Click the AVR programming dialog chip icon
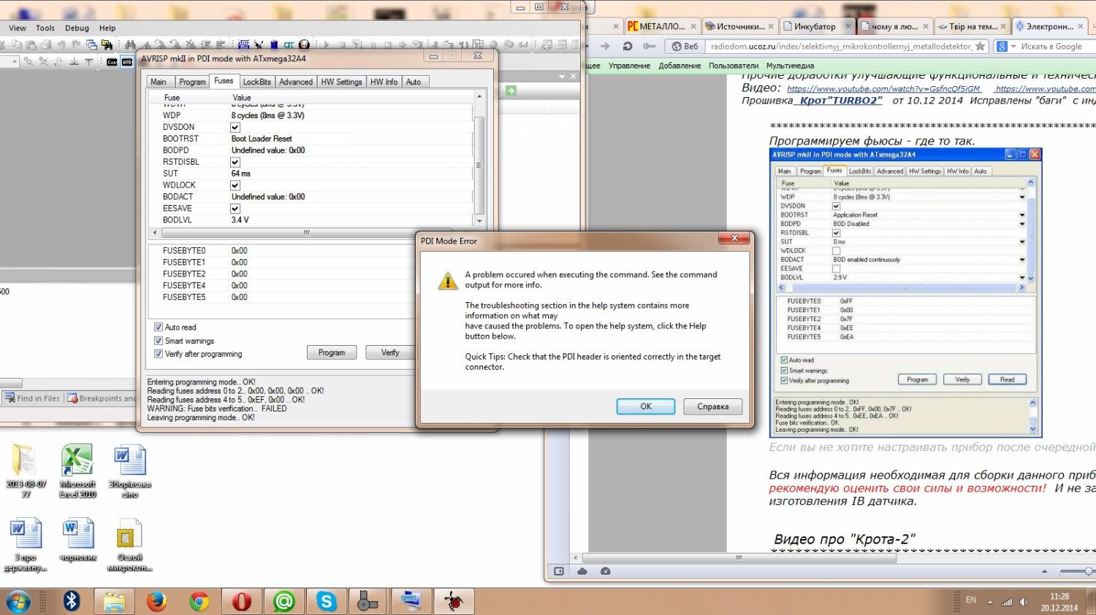The width and height of the screenshot is (1096, 615). [x=127, y=61]
